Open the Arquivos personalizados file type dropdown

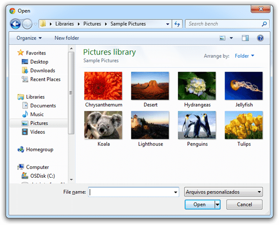click(x=223, y=192)
